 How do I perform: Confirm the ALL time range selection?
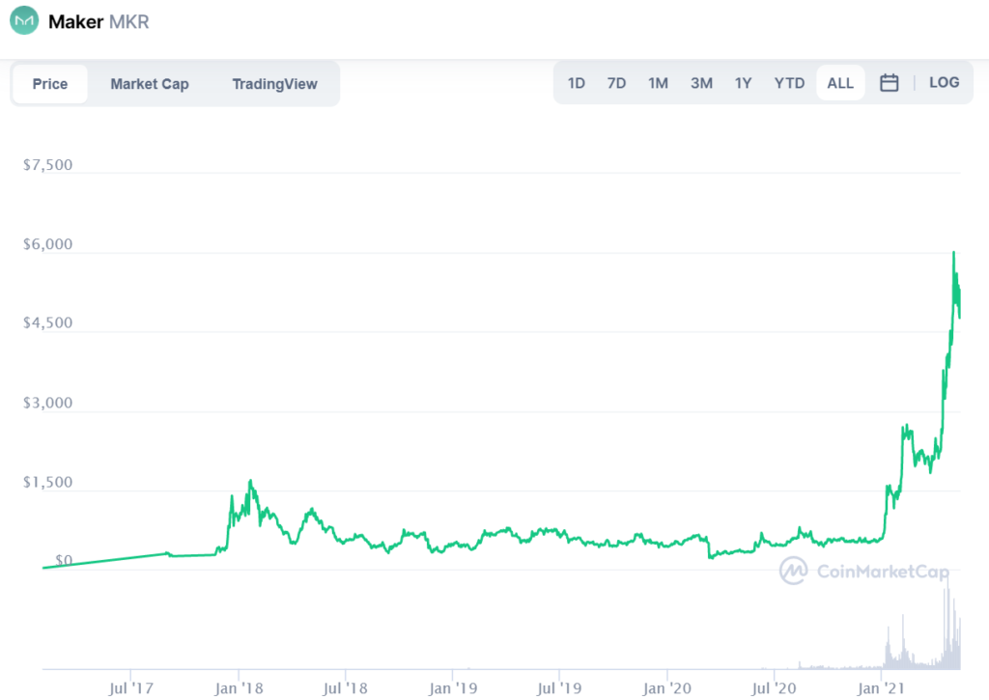[839, 83]
